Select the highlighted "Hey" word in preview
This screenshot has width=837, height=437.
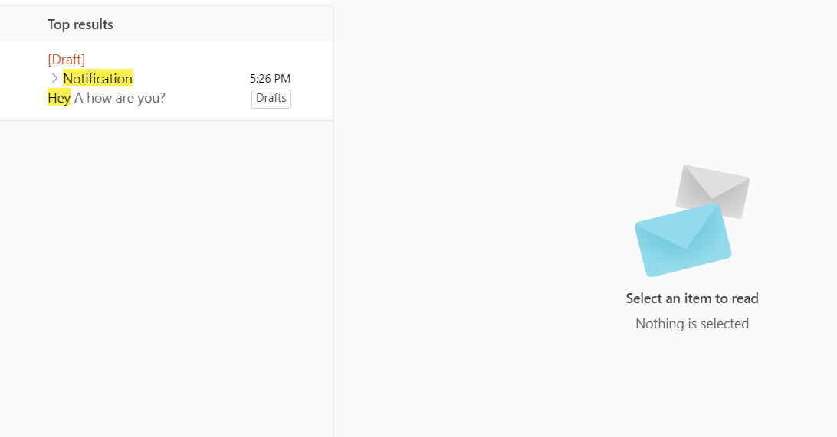coord(59,98)
